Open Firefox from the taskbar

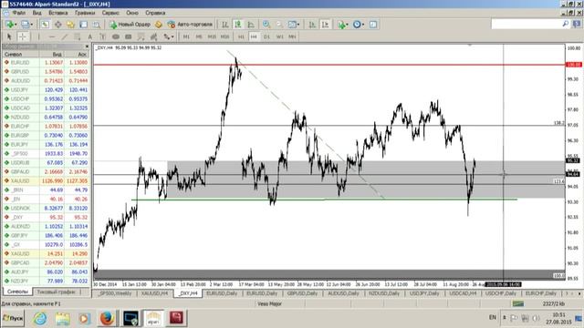point(107,318)
